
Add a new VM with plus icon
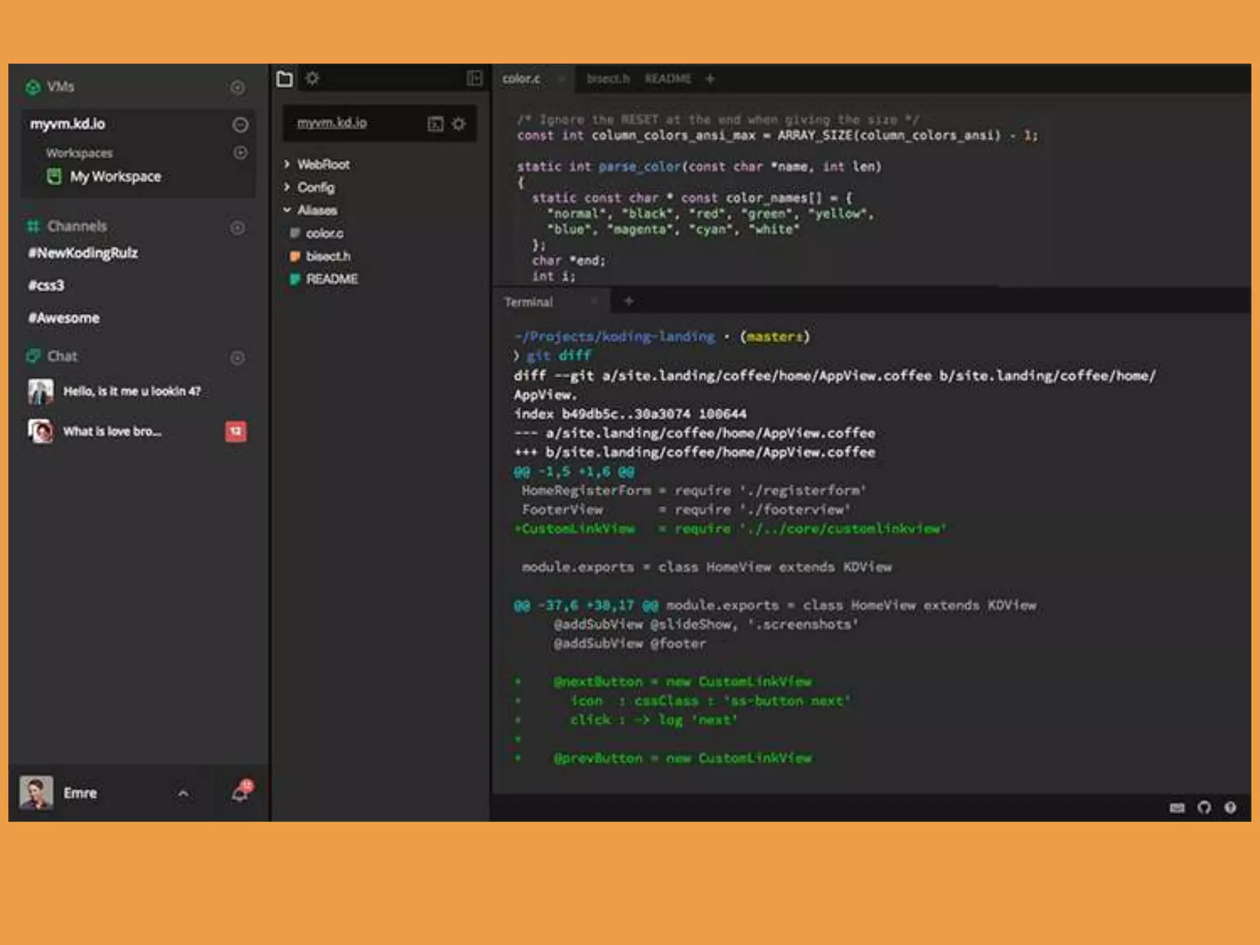click(x=237, y=87)
